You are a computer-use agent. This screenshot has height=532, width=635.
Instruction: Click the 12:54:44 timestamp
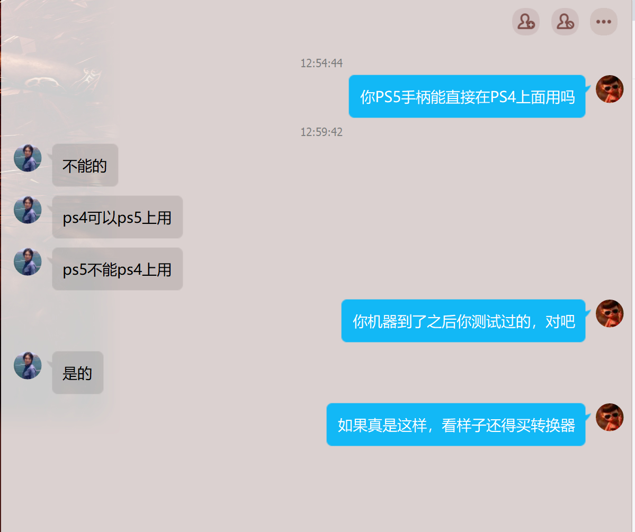pyautogui.click(x=321, y=63)
